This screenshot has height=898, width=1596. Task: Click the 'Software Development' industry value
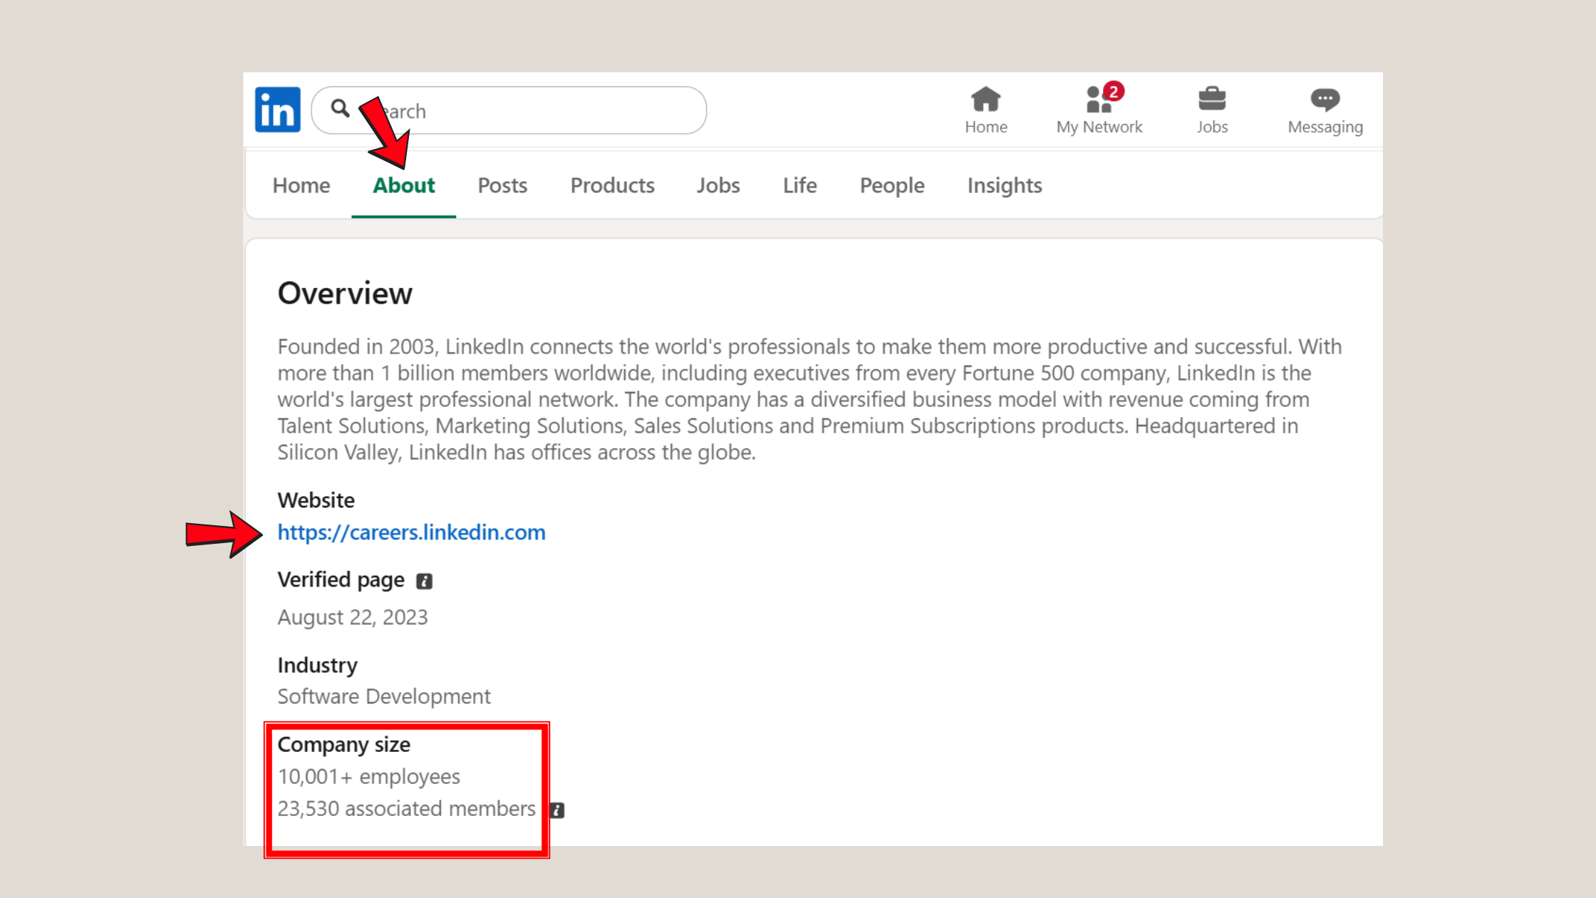click(384, 696)
